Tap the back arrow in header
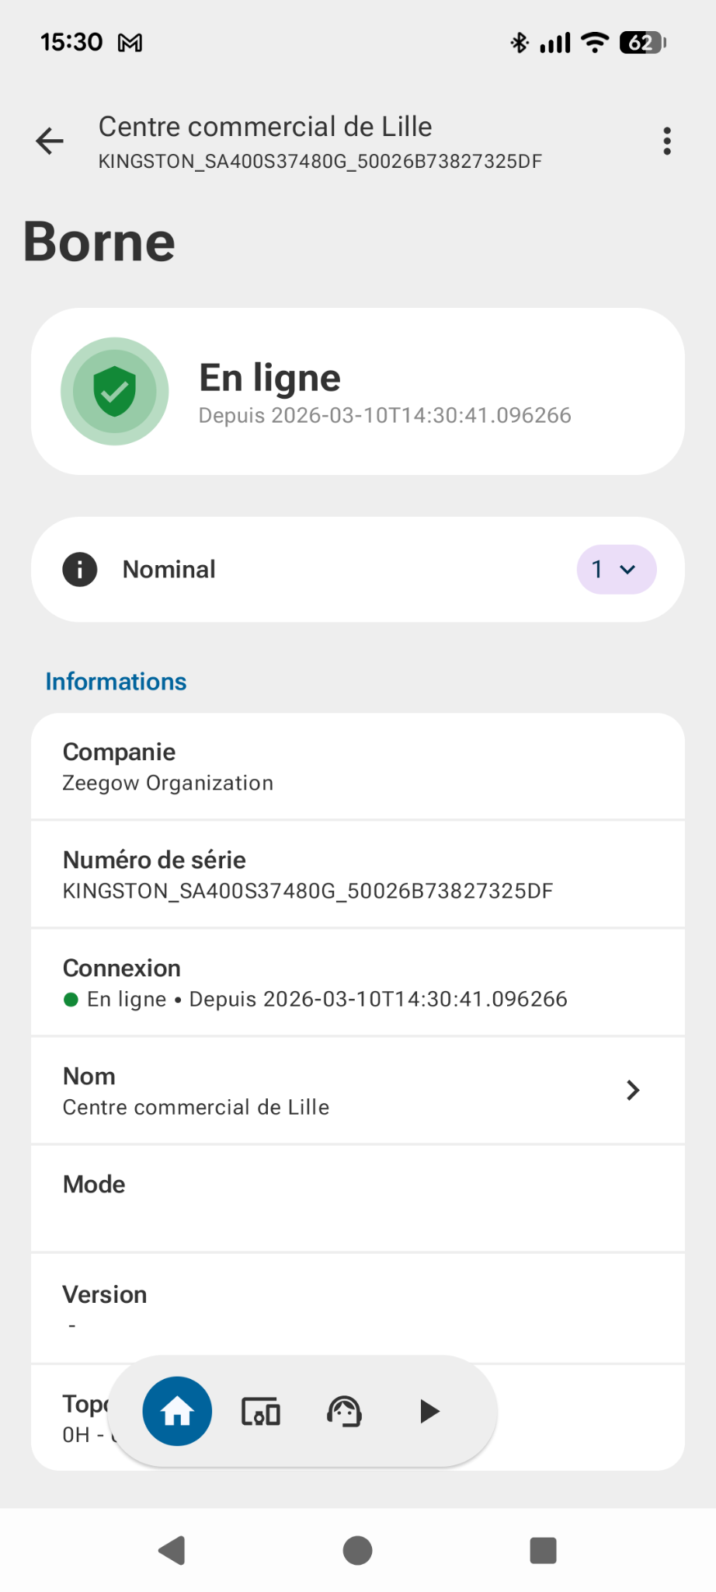The width and height of the screenshot is (716, 1592). pos(50,141)
